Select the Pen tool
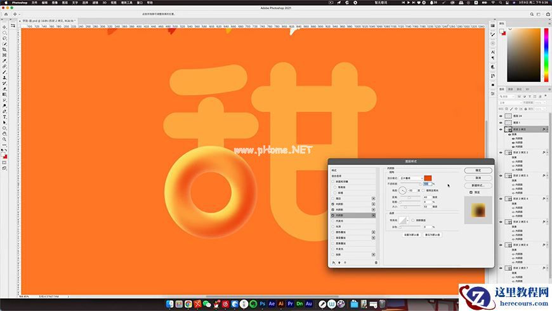552x311 pixels. point(4,111)
